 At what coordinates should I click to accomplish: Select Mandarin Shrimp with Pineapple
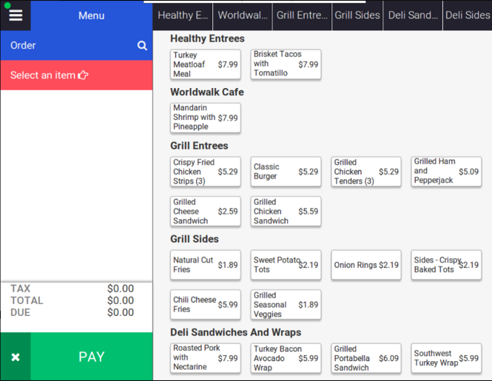205,118
